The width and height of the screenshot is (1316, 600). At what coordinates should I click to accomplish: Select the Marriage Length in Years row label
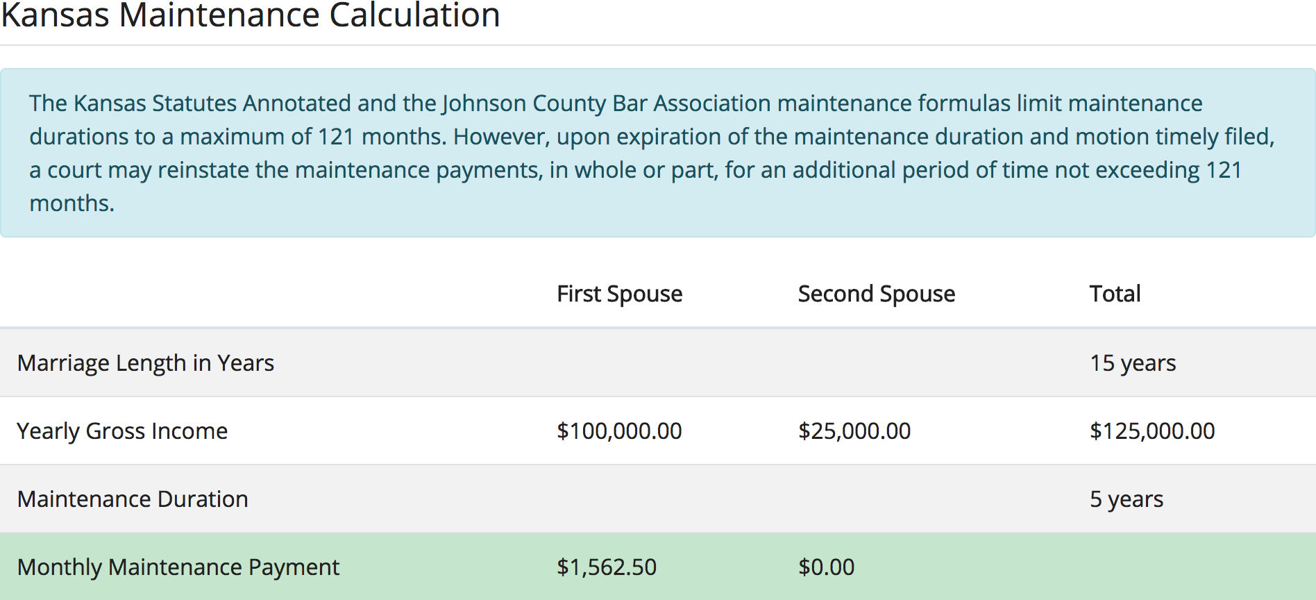pyautogui.click(x=146, y=362)
